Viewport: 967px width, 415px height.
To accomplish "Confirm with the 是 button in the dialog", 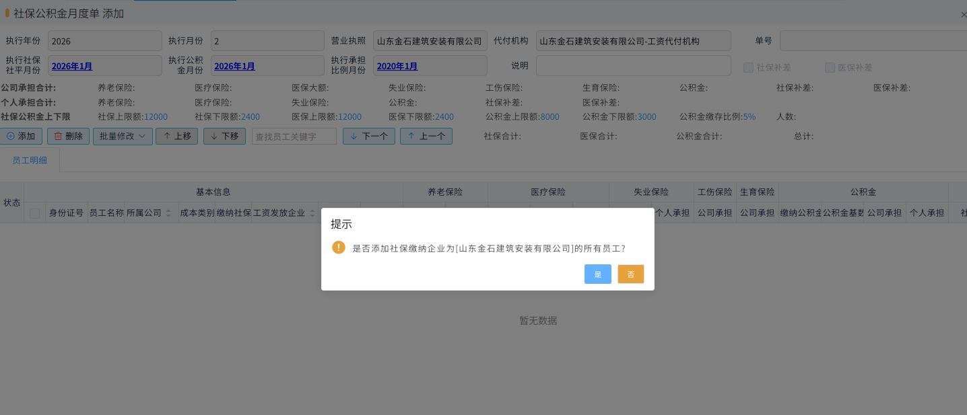I will [598, 274].
